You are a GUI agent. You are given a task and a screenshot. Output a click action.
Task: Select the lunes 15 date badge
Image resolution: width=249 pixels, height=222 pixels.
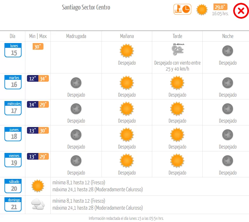13,50
